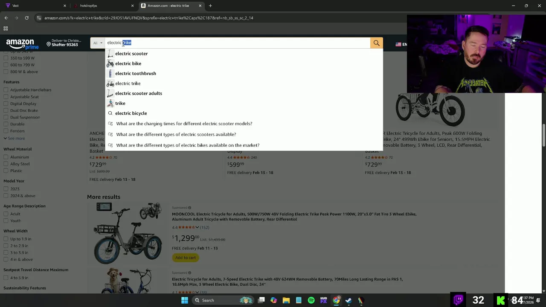Open the 7-Speed Electric Trike product link

point(287,282)
